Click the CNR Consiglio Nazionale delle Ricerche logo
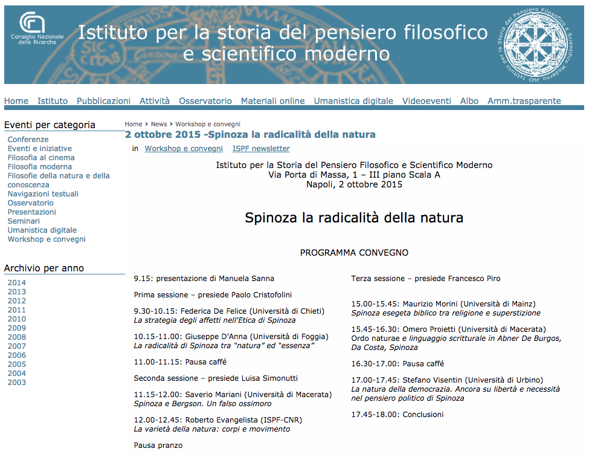The height and width of the screenshot is (460, 592). point(33,28)
